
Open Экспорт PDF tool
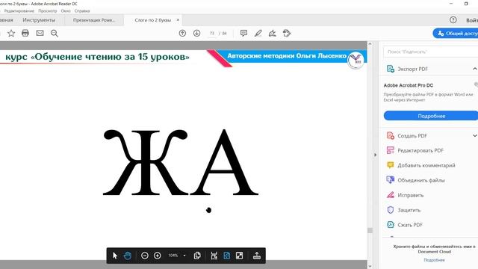413,69
